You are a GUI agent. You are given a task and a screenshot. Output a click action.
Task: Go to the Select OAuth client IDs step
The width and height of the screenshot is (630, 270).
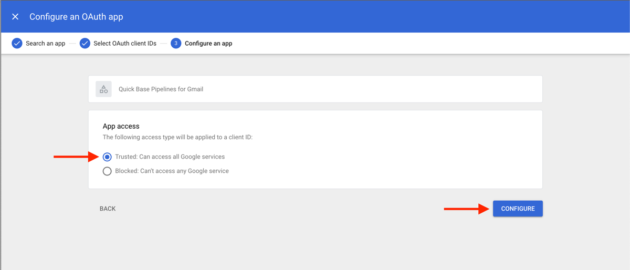point(125,43)
